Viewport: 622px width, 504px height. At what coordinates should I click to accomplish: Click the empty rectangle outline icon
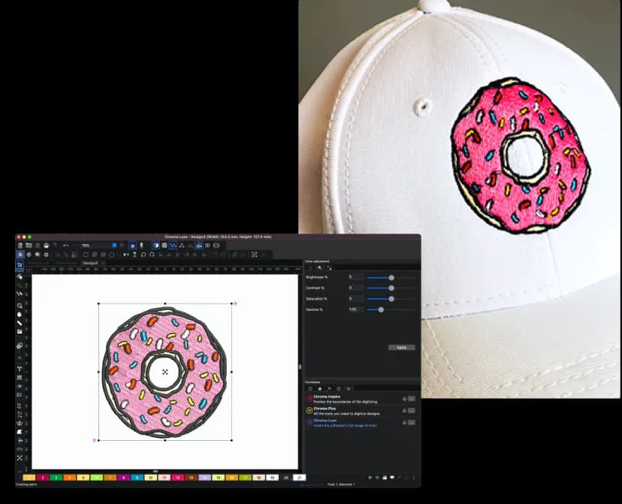[86, 255]
